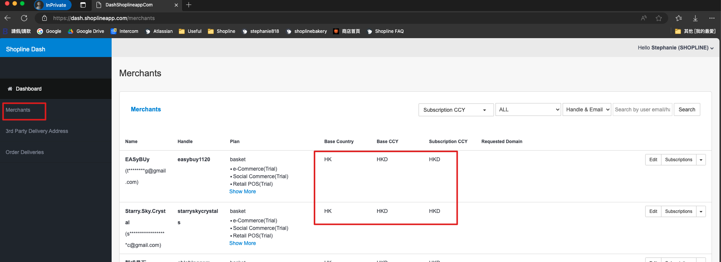Viewport: 721px width, 262px height.
Task: Expand the Subscription CCY dropdown
Action: [x=456, y=110]
